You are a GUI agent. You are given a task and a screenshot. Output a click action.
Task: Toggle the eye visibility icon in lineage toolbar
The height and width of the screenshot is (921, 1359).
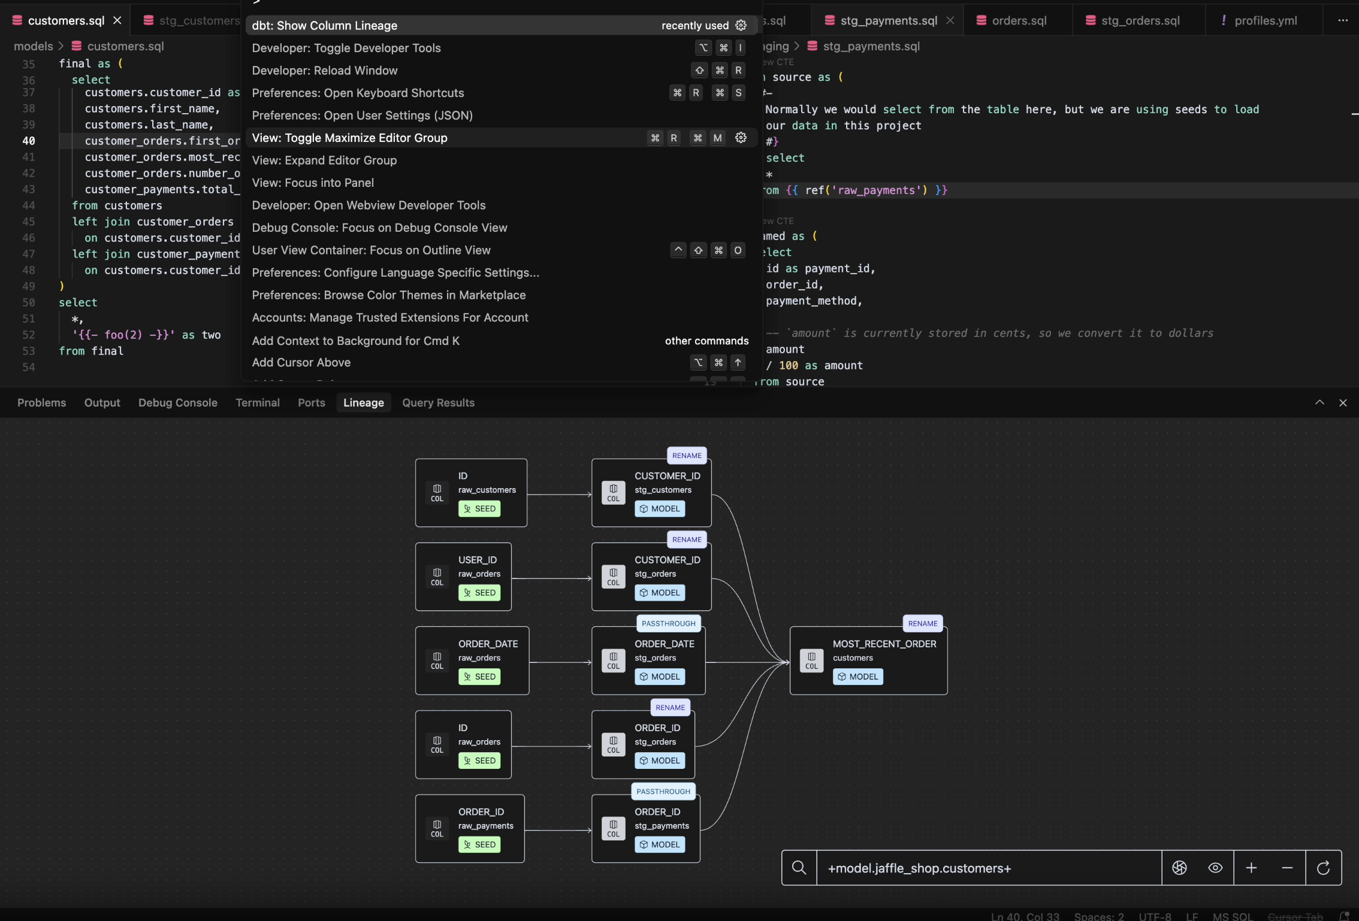click(1215, 868)
